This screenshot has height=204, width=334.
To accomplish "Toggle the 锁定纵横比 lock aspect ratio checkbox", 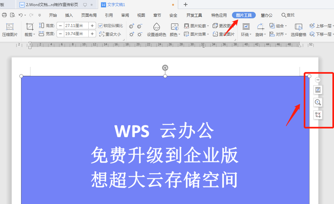I will pos(100,26).
